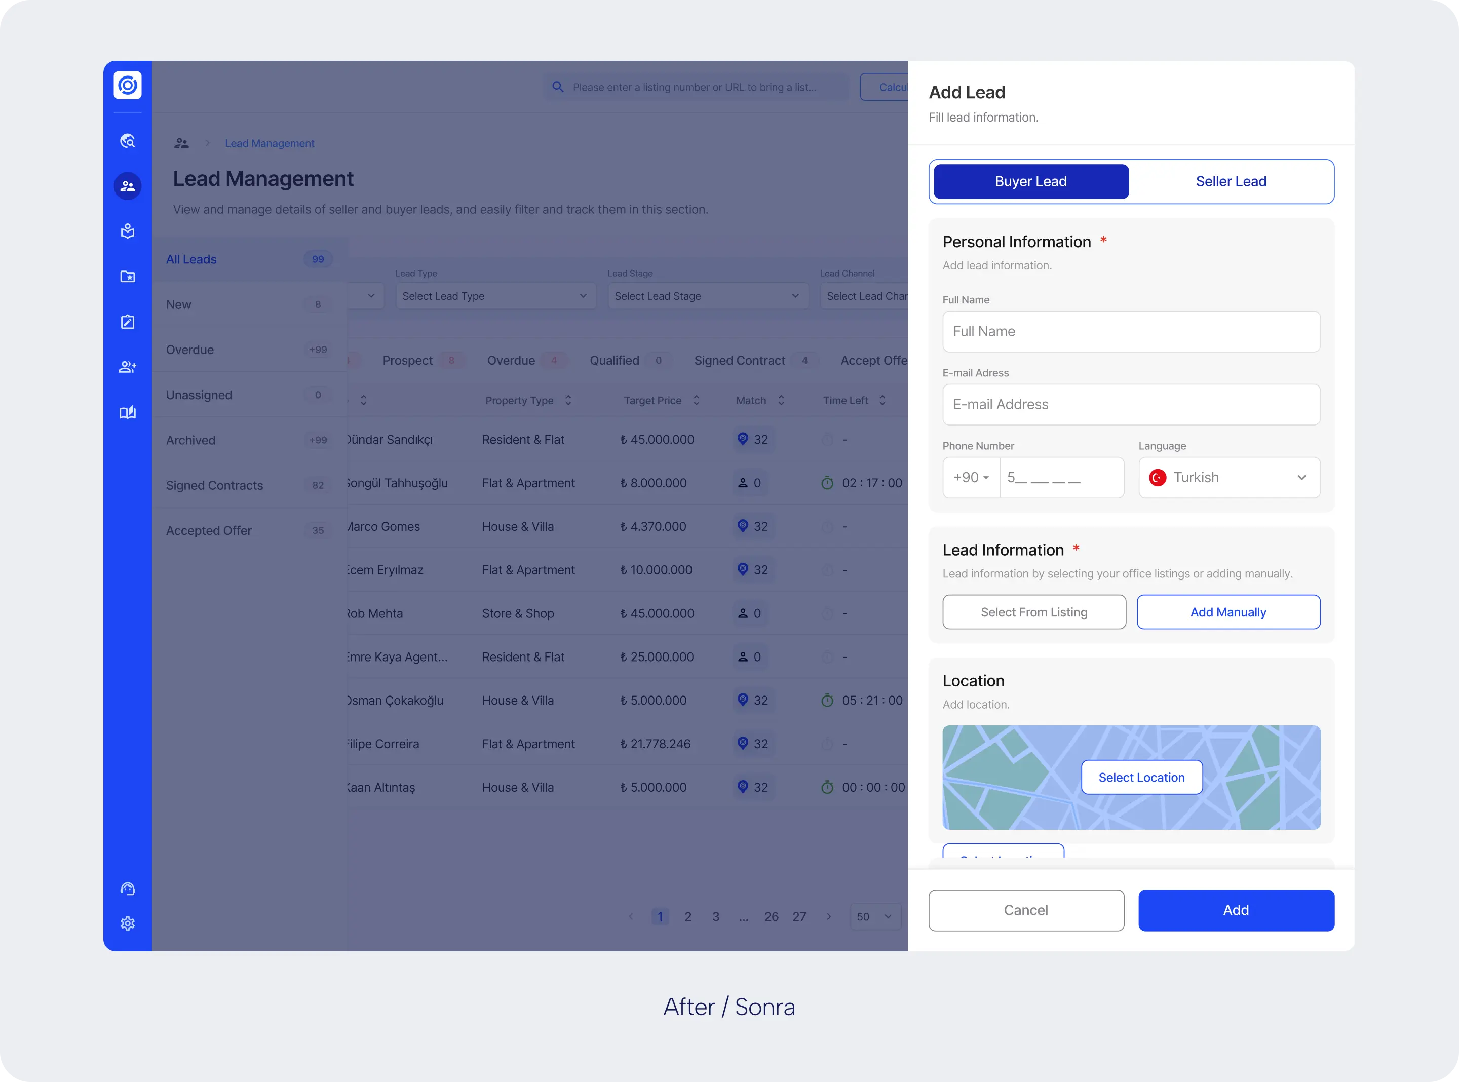Screen dimensions: 1459x1082
Task: Open the starred folder sidebar icon
Action: [128, 277]
